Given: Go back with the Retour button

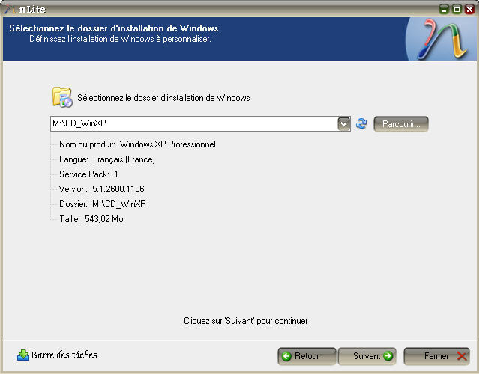Looking at the screenshot, I should pos(307,356).
